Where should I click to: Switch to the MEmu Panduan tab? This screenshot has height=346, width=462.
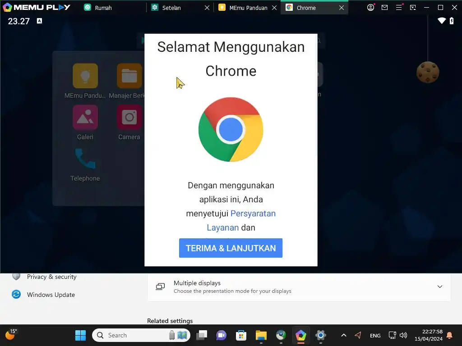pyautogui.click(x=243, y=8)
